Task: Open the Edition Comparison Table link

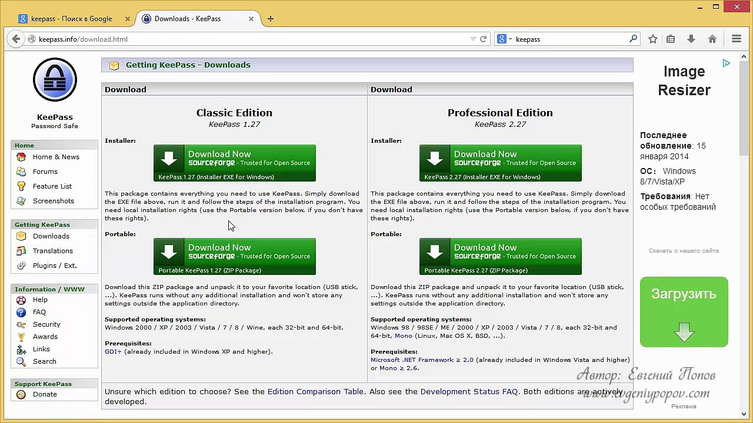Action: coord(315,391)
